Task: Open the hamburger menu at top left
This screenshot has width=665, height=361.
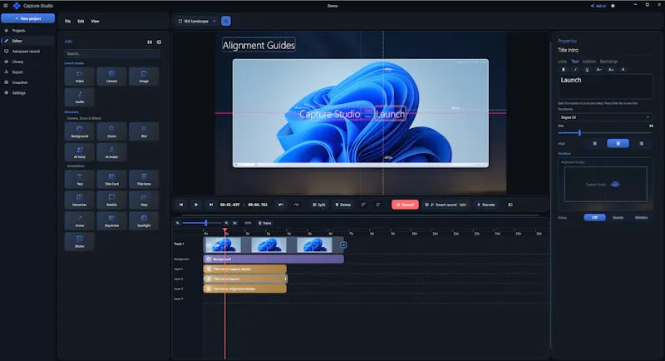Action: tap(6, 6)
